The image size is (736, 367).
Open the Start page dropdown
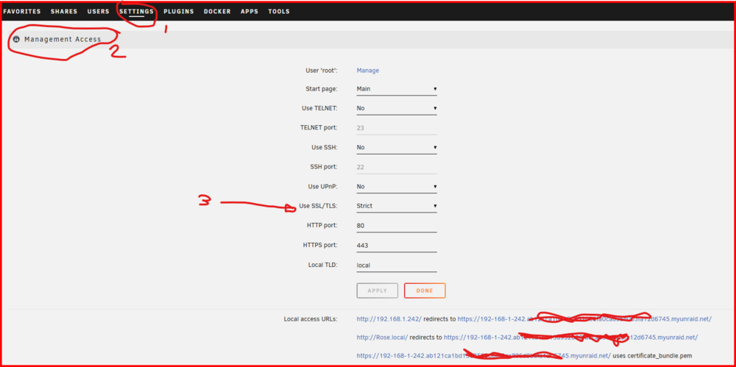(397, 89)
